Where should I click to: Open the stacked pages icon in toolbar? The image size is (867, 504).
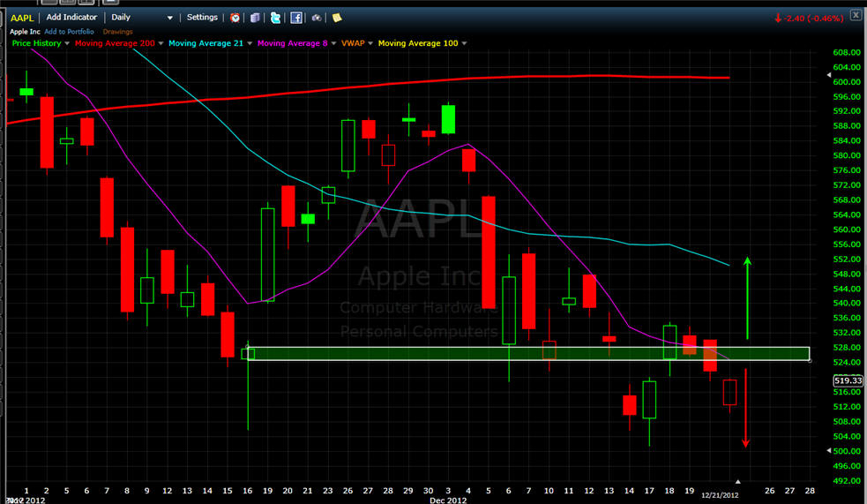point(255,18)
